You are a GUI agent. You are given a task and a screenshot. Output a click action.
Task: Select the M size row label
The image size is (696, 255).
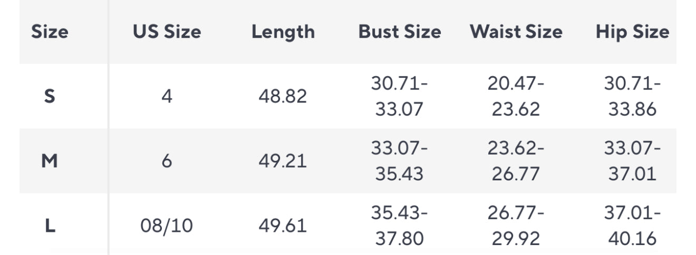point(50,161)
